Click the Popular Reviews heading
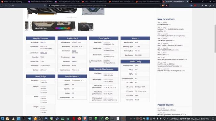The width and height of the screenshot is (216, 121). pyautogui.click(x=165, y=105)
